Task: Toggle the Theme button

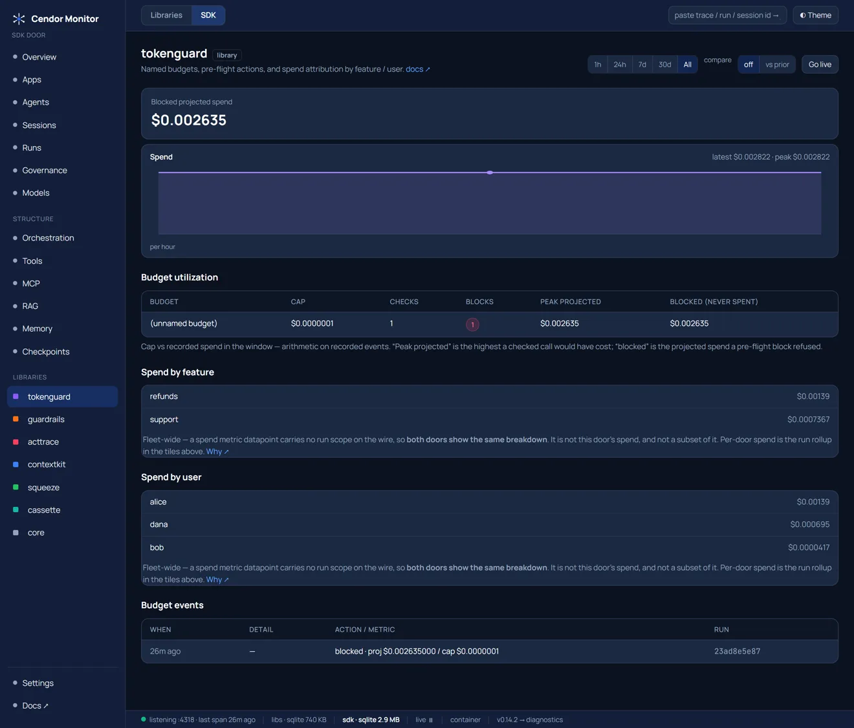Action: (x=816, y=15)
